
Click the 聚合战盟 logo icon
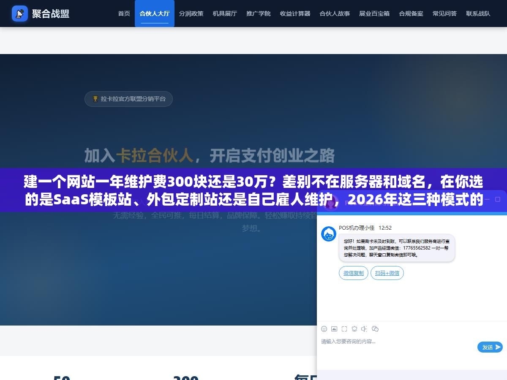point(20,14)
